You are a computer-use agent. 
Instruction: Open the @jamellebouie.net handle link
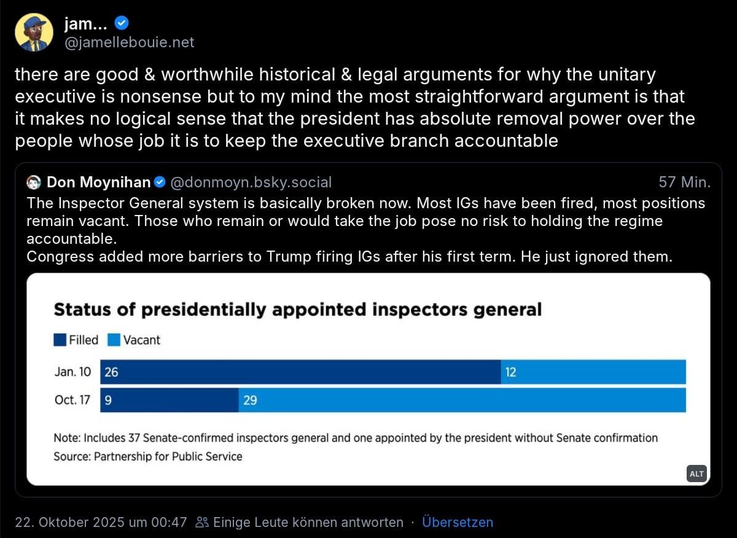pyautogui.click(x=129, y=42)
